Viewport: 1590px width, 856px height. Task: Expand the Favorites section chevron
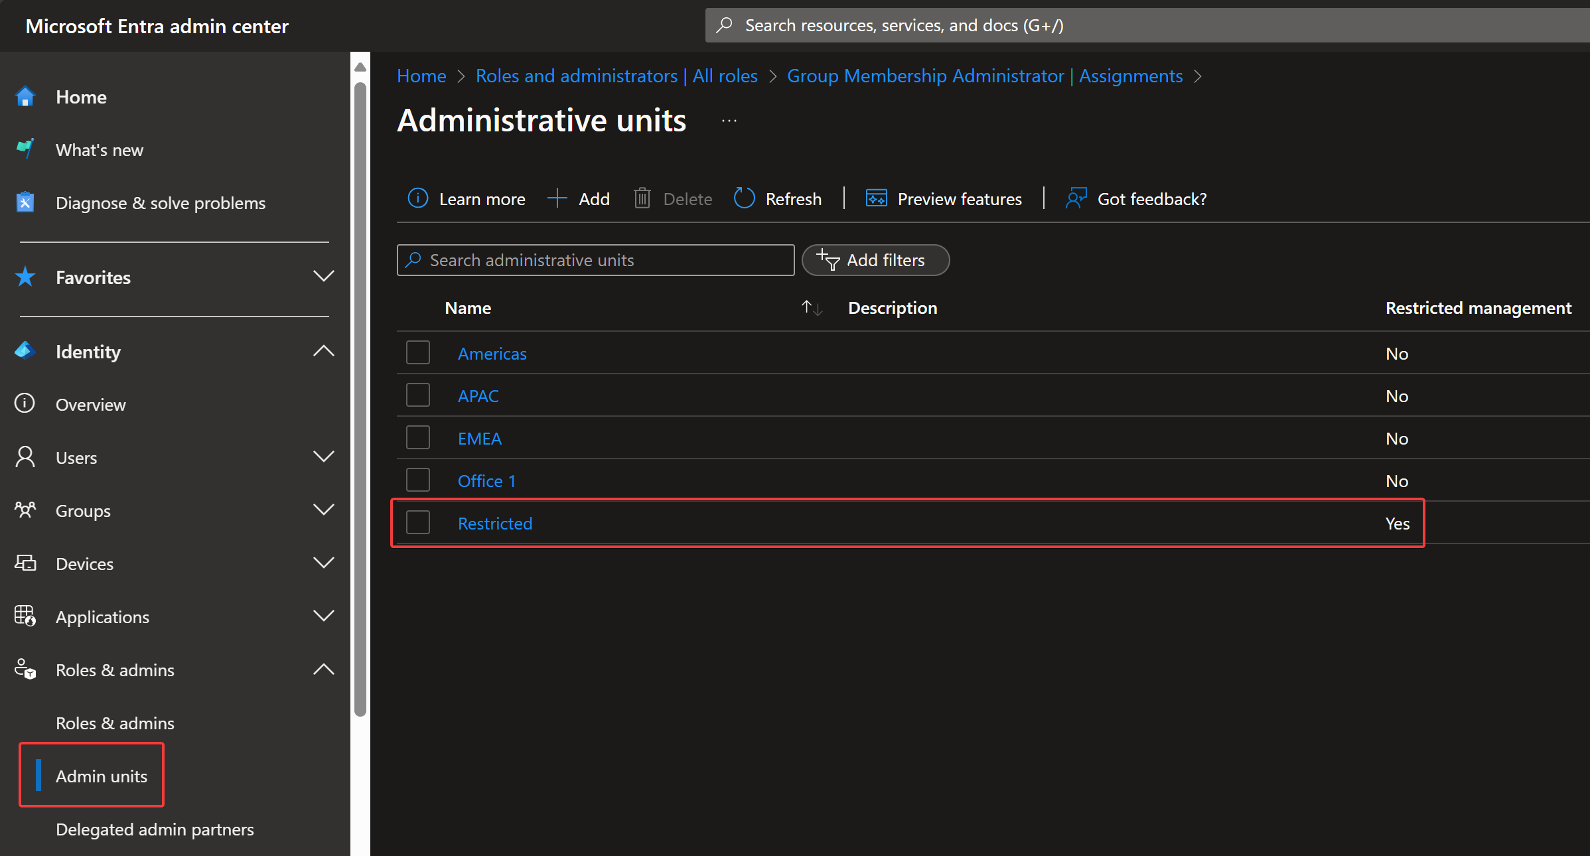[x=323, y=277]
